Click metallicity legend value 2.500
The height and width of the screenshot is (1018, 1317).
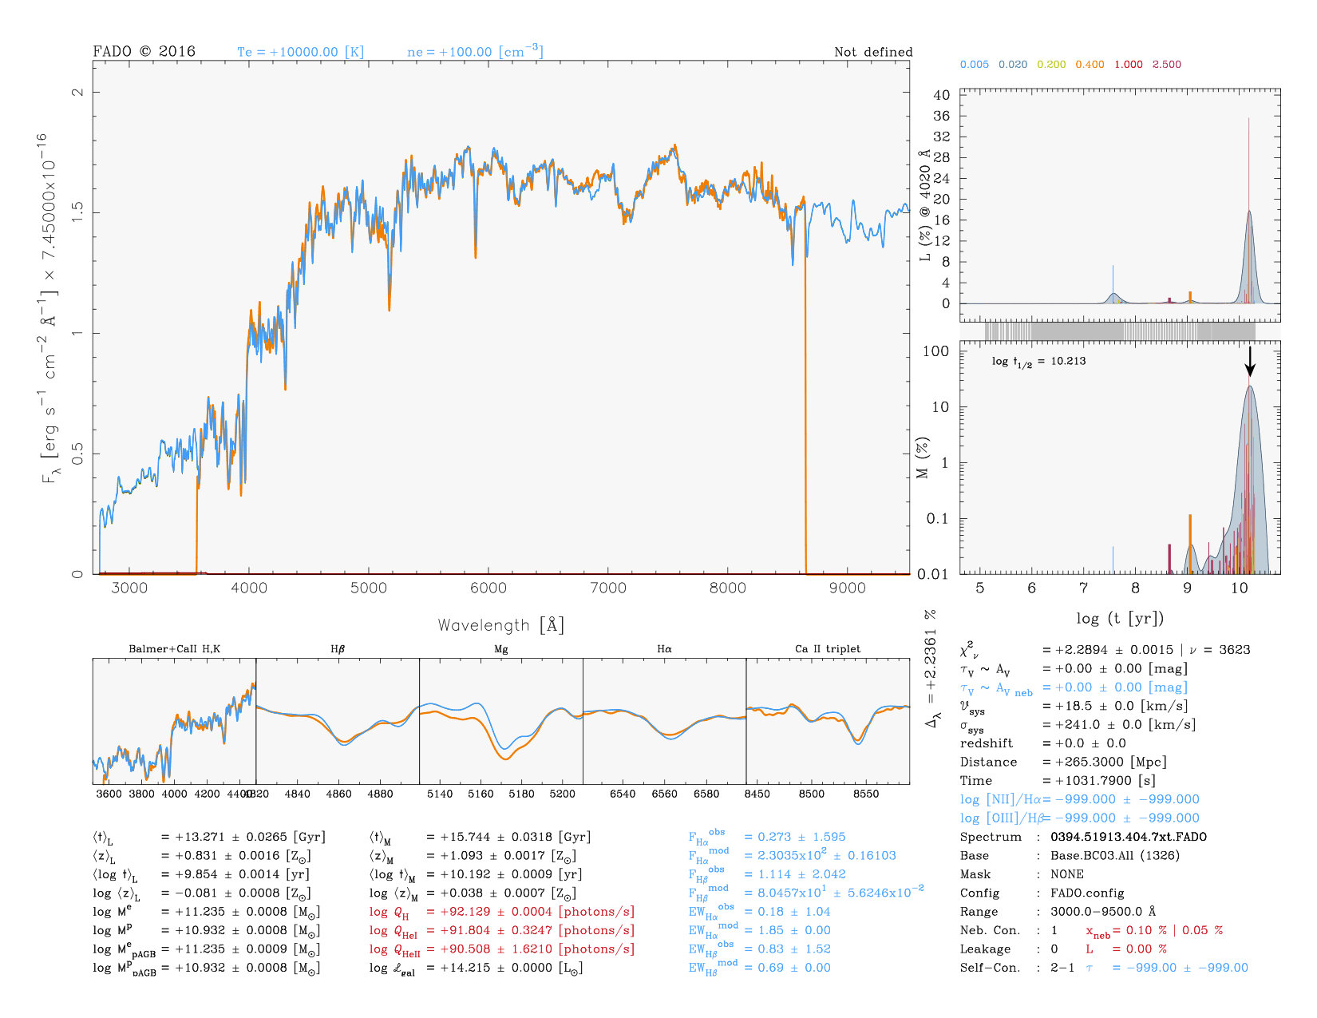click(x=1166, y=65)
